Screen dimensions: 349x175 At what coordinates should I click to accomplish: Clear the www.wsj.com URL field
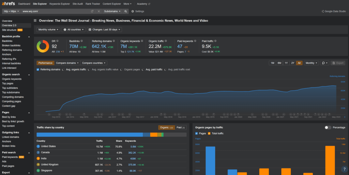[99, 11]
